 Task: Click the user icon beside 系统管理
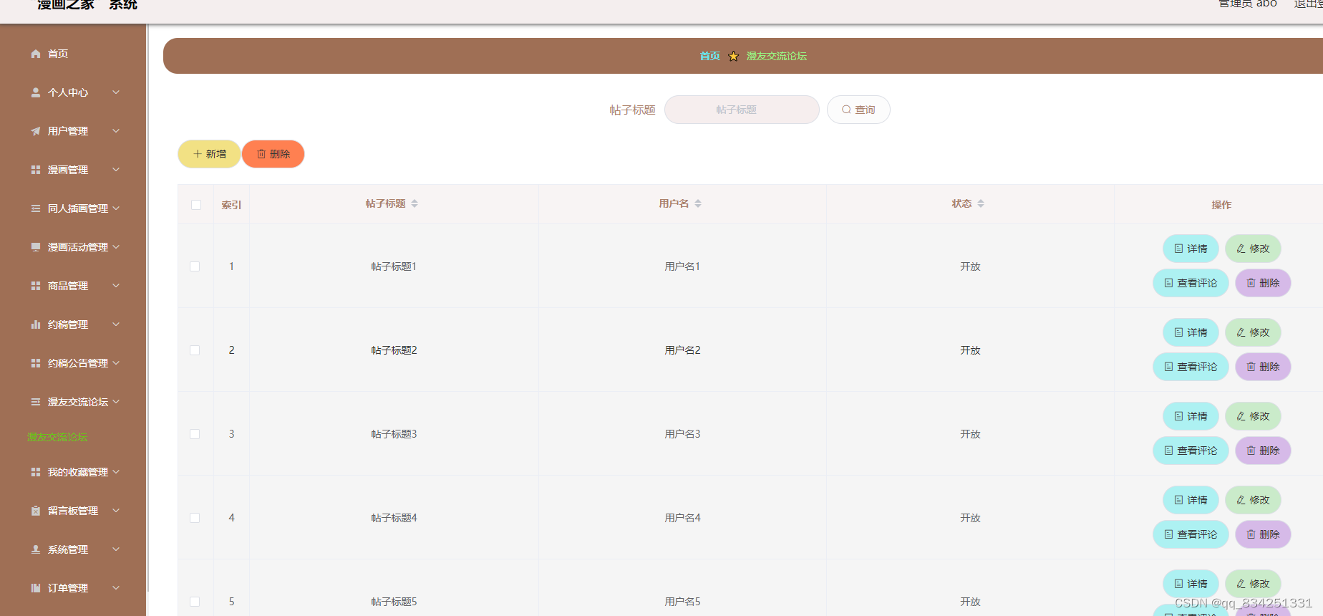[36, 549]
